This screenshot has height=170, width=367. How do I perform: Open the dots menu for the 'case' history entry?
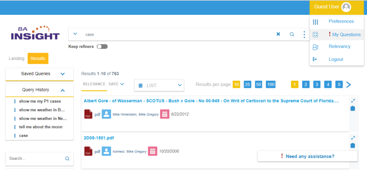(15, 136)
